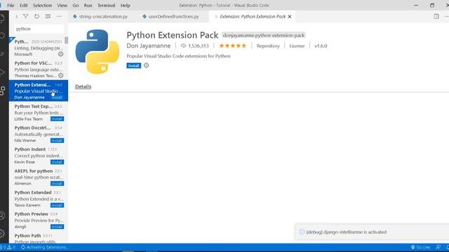
Task: Open editor more actions ellipsis
Action: point(447,17)
